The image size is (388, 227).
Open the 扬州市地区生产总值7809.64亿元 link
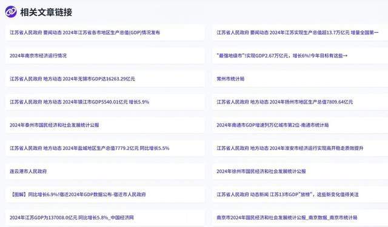pyautogui.click(x=284, y=102)
